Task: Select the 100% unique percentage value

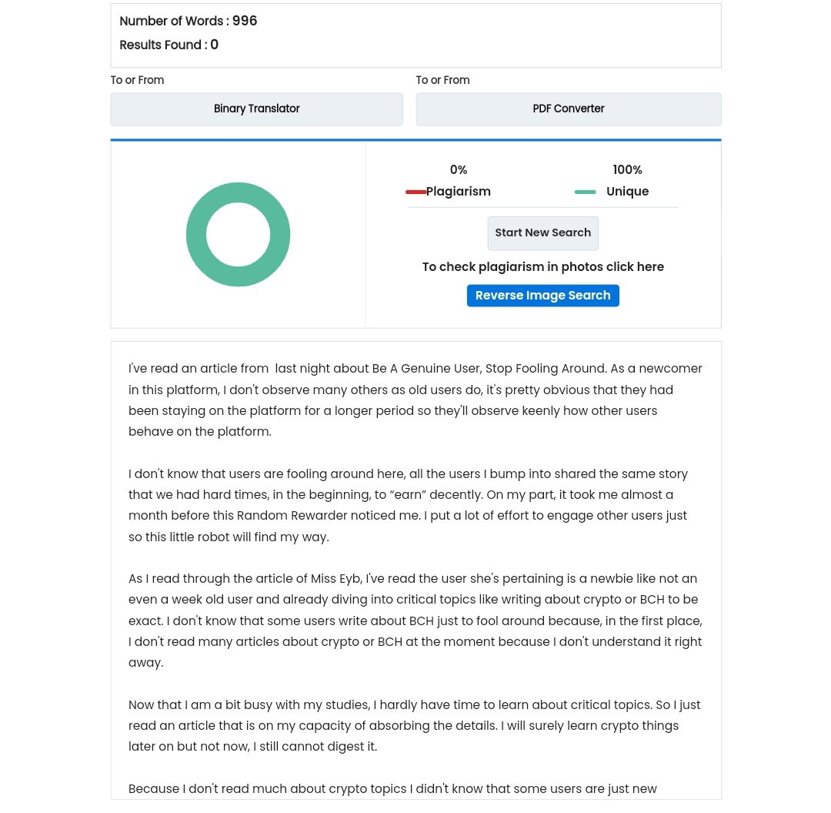Action: click(628, 169)
